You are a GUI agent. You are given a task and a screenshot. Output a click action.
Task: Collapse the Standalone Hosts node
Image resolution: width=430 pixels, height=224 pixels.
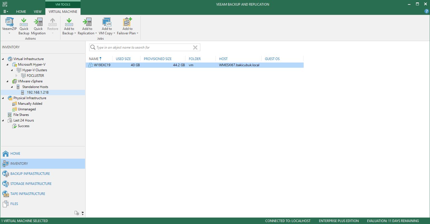[x=12, y=87]
